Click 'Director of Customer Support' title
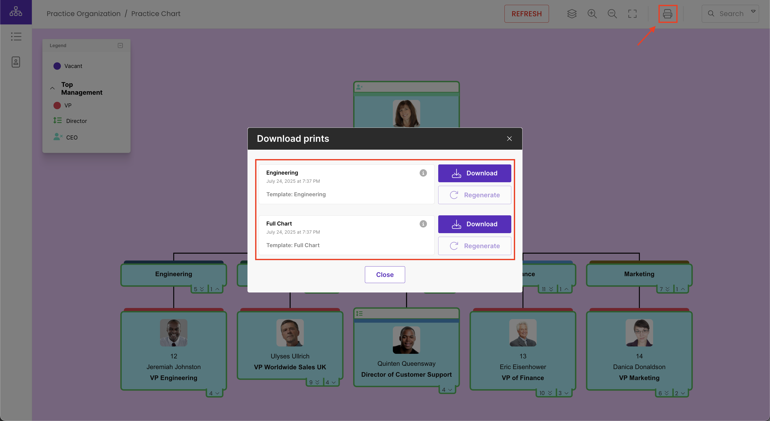This screenshot has height=421, width=770. click(x=406, y=374)
